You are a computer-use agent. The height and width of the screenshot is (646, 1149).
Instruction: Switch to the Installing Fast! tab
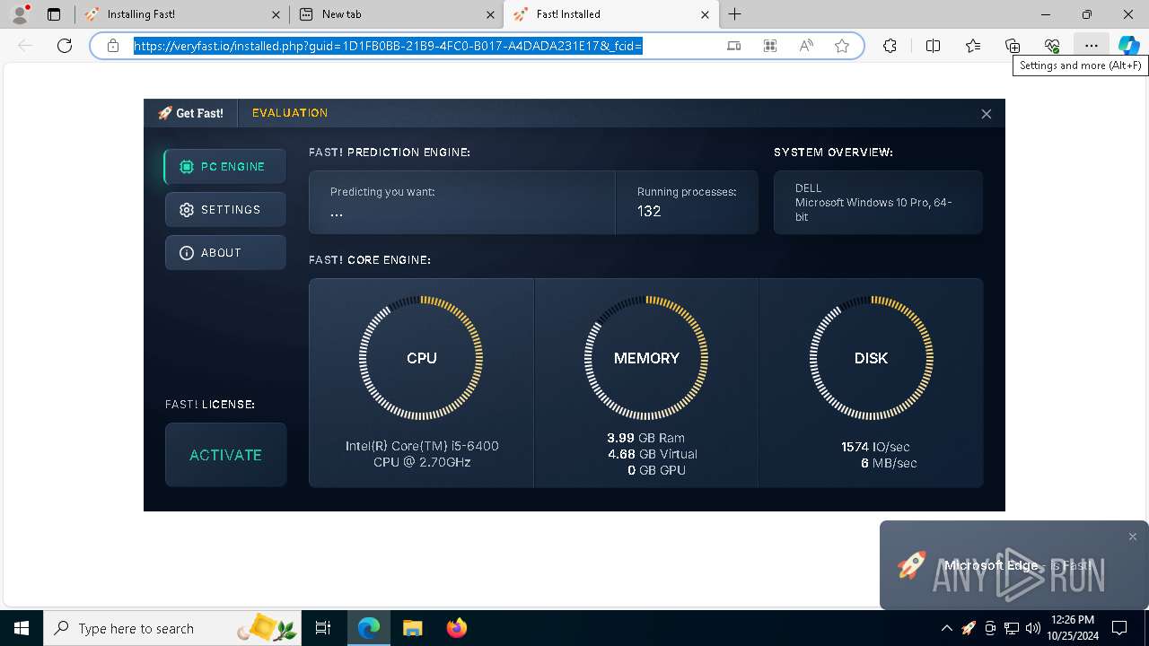point(182,14)
